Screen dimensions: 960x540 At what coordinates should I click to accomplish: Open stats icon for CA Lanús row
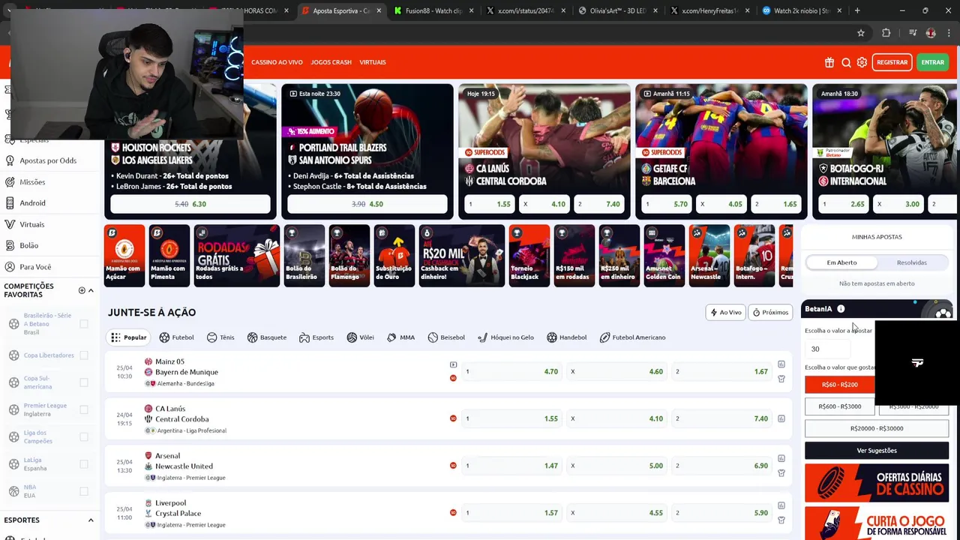(x=781, y=418)
